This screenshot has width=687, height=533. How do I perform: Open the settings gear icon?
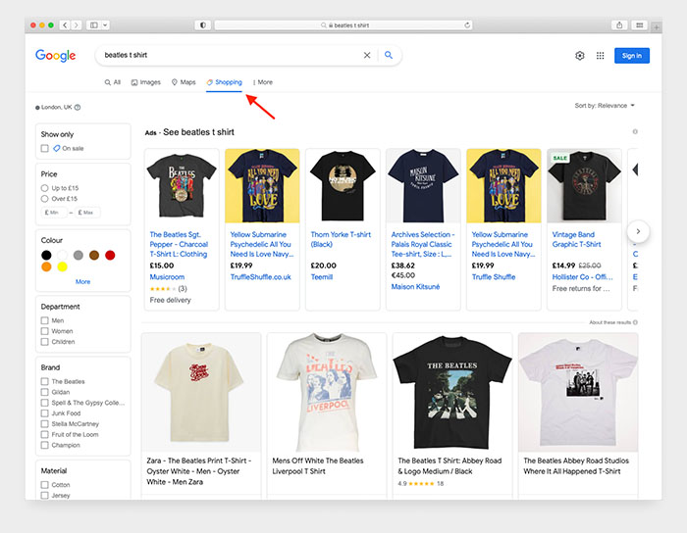[x=580, y=56]
